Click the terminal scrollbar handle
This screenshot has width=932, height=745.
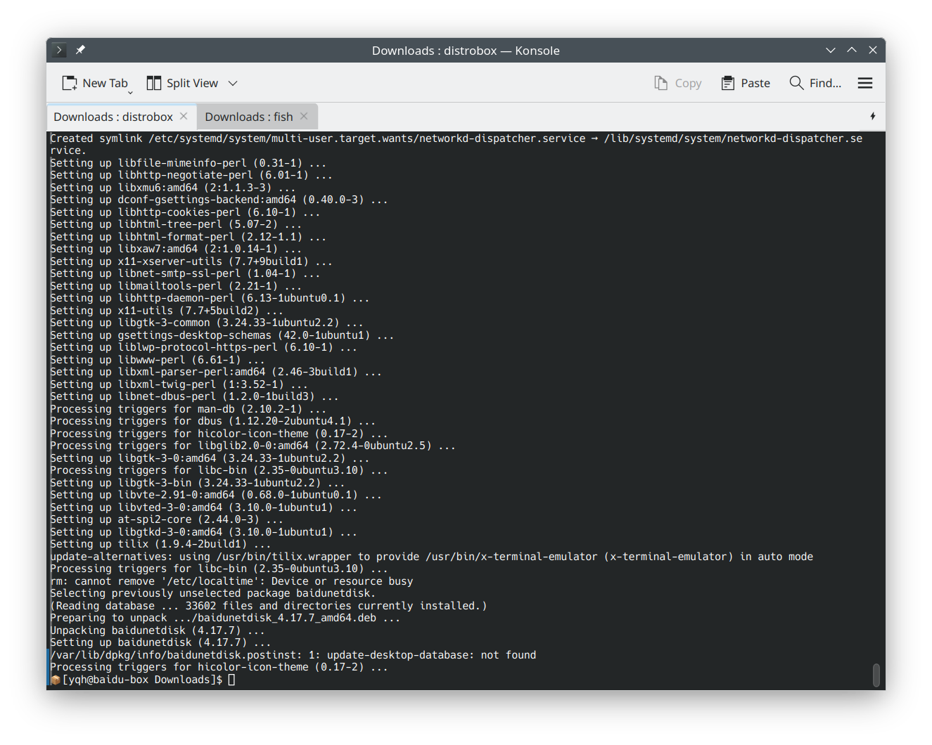tap(876, 675)
